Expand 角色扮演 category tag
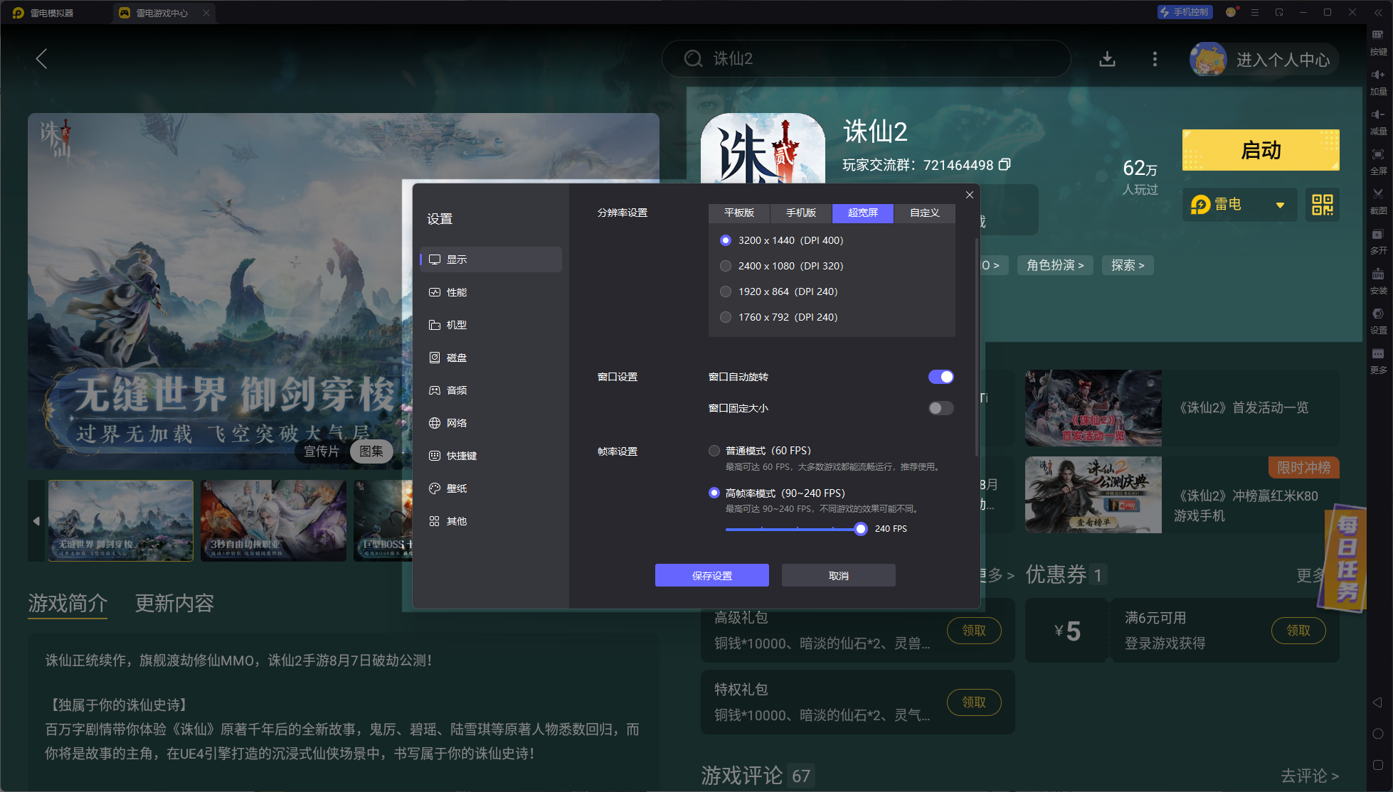Viewport: 1393px width, 792px height. [1054, 265]
